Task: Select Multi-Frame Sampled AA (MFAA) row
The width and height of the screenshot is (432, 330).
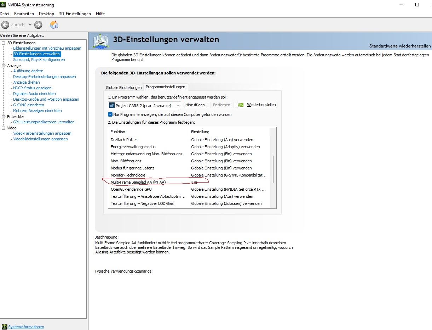Action: click(189, 182)
